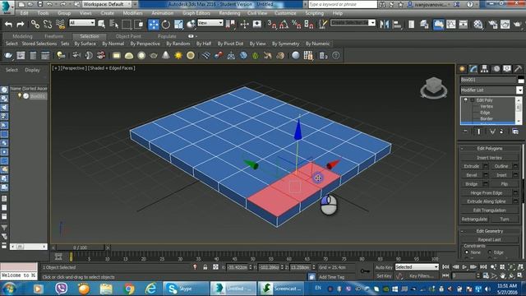
Task: Select the Edge constraint radio button
Action: 490,252
